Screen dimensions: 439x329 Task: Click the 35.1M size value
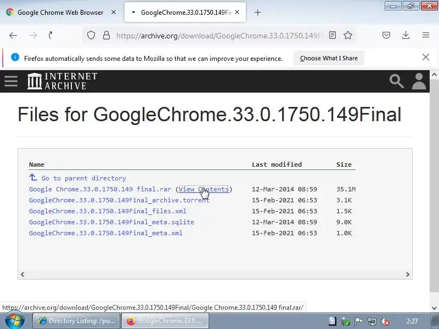point(346,189)
